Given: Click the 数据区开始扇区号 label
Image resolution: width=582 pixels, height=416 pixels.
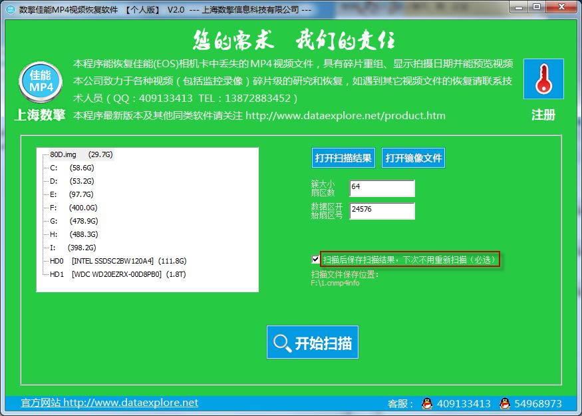Looking at the screenshot, I should click(327, 211).
